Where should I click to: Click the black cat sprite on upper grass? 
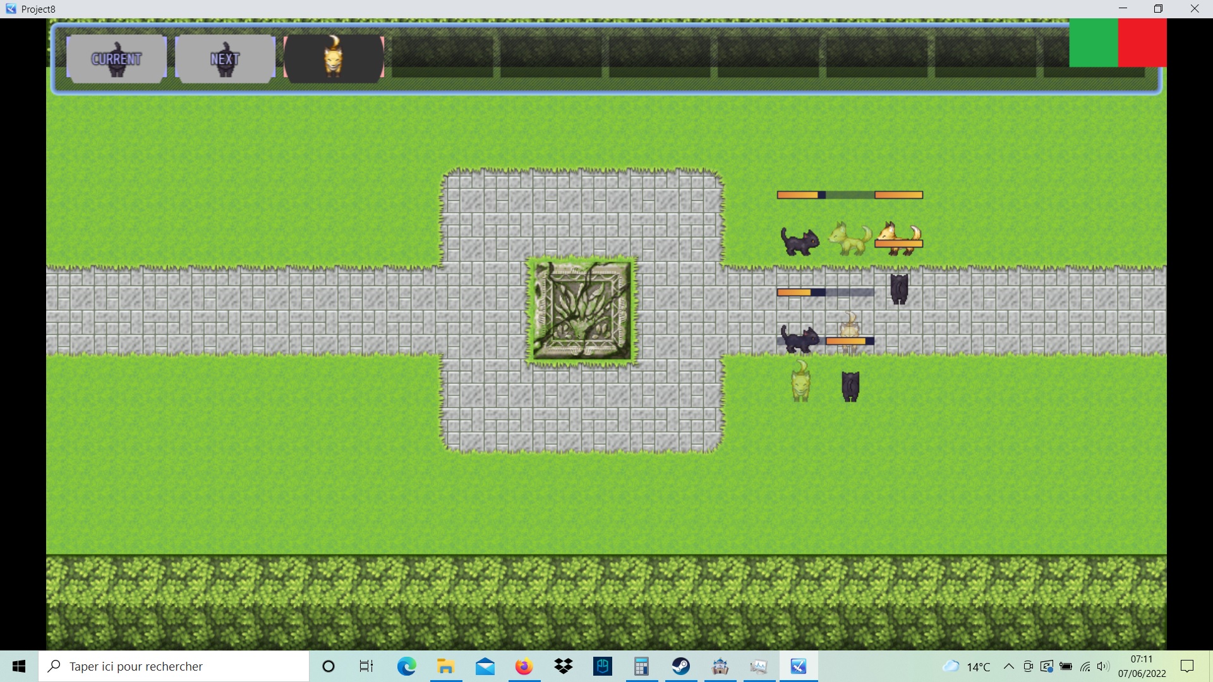800,240
